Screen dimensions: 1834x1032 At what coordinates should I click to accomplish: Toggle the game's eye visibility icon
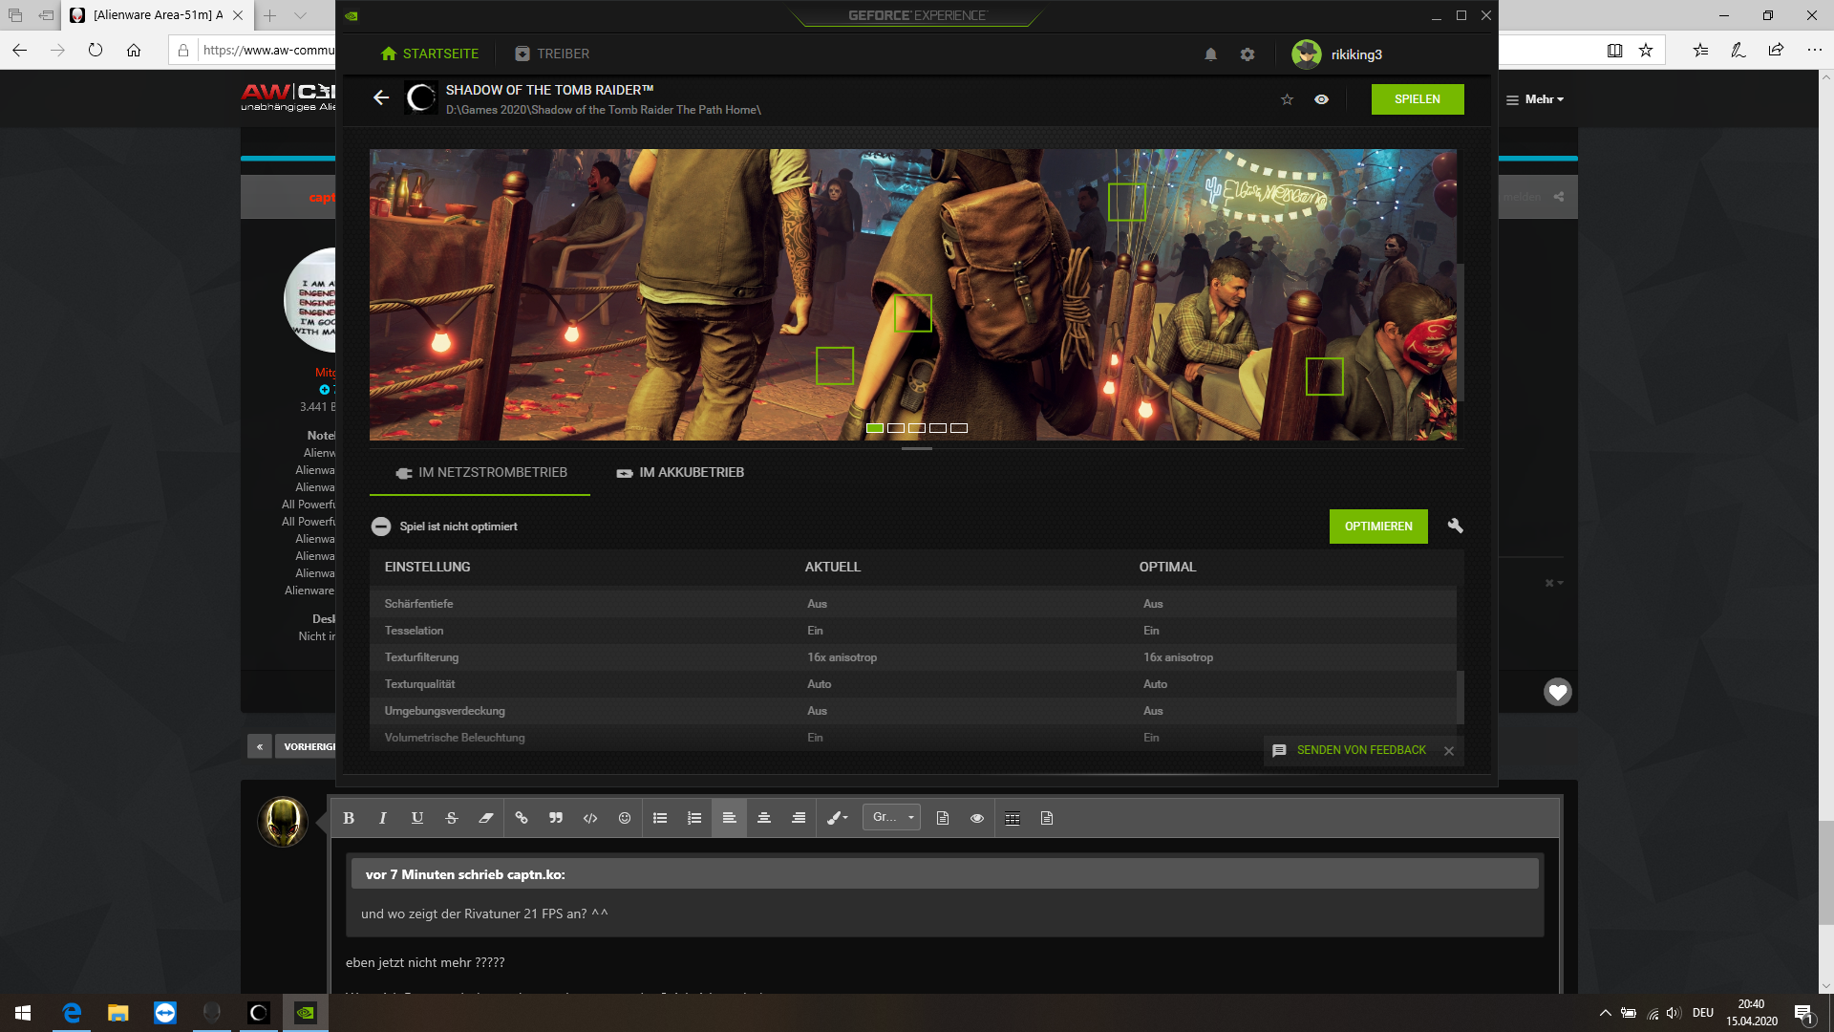tap(1321, 99)
